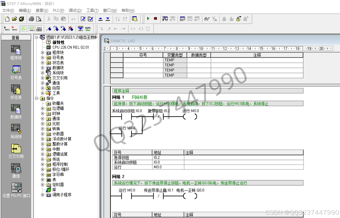
Task: Open the 工具(T) menu
Action: pos(92,10)
